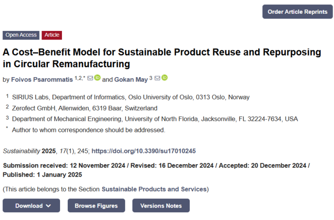Open ORCID icon next to Foivos Psarommatis

pyautogui.click(x=97, y=78)
